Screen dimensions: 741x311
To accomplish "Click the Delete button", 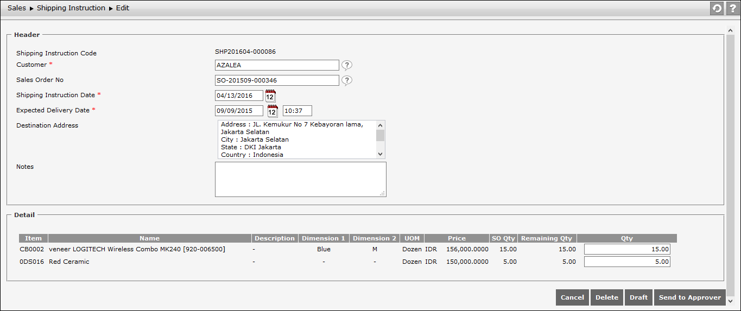I will [607, 297].
